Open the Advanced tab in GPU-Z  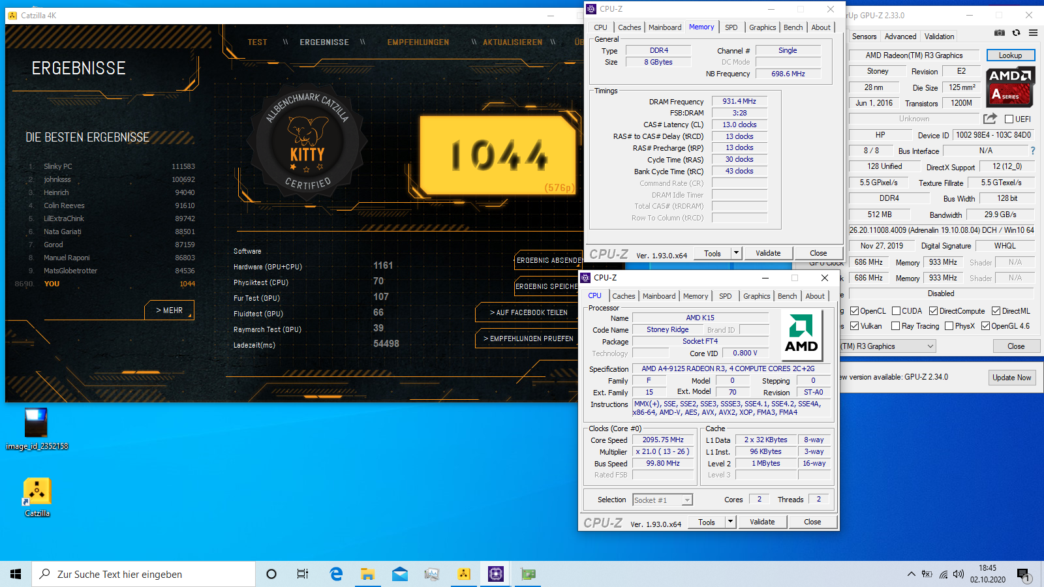tap(900, 37)
